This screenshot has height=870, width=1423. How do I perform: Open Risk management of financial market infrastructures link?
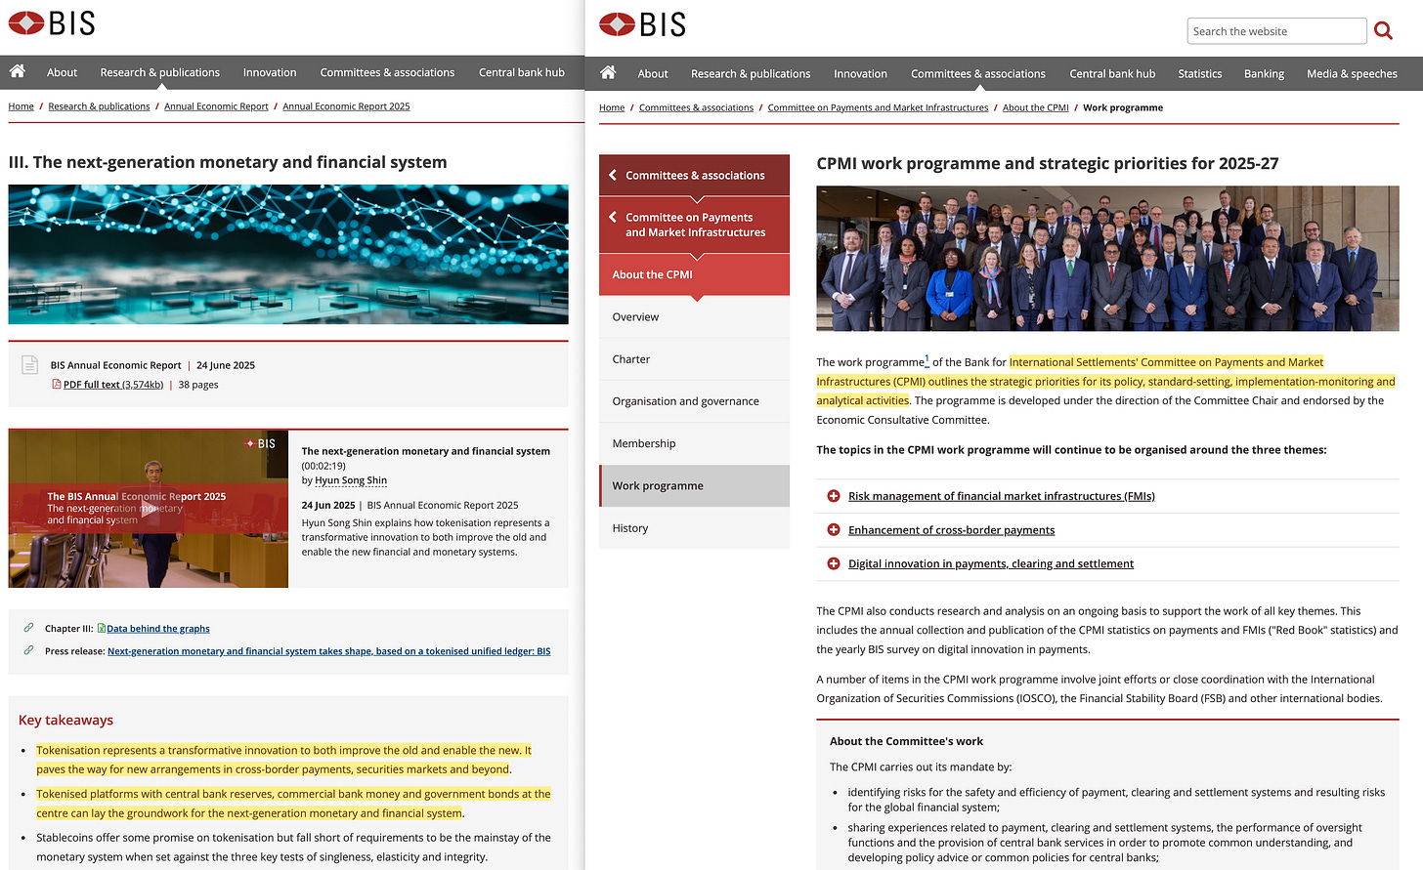(1001, 496)
